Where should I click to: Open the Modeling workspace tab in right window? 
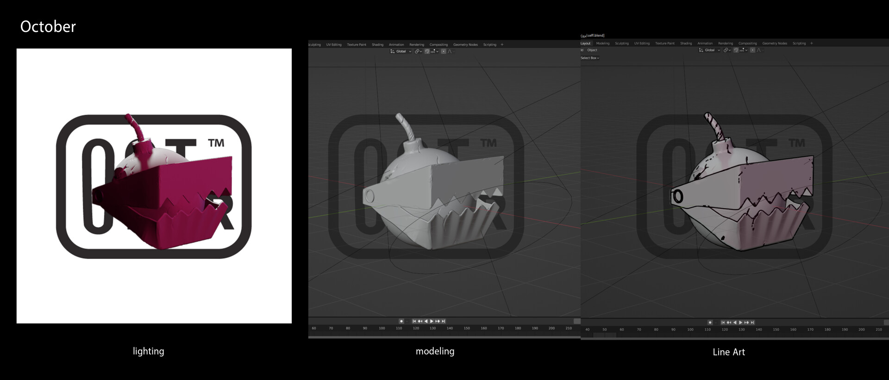point(602,44)
